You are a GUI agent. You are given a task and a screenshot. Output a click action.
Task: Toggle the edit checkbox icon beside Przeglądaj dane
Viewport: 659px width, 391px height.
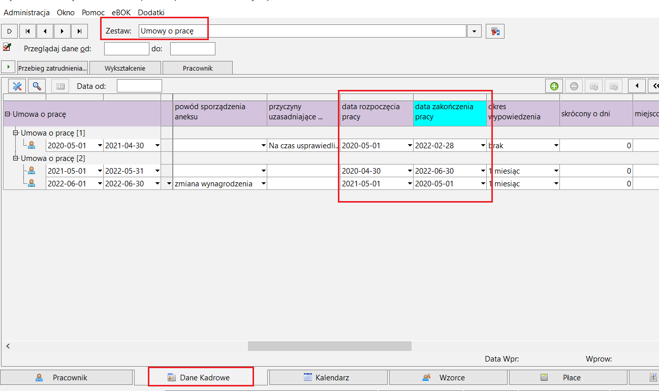7,47
